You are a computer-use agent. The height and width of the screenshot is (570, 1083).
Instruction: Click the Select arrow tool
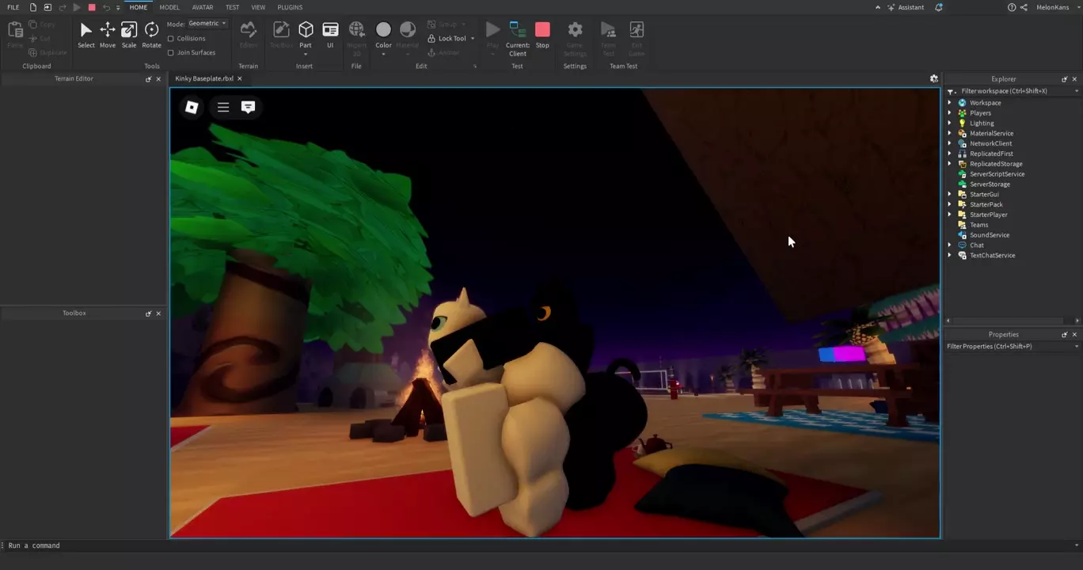(85, 35)
